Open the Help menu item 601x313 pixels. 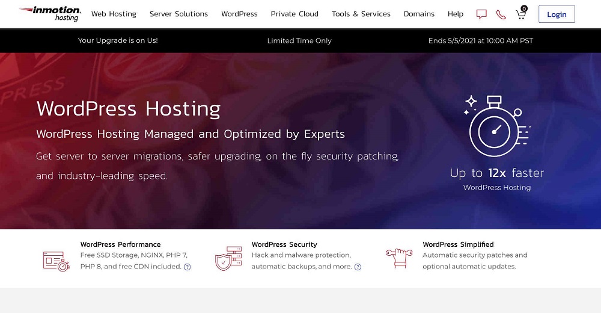(x=456, y=14)
